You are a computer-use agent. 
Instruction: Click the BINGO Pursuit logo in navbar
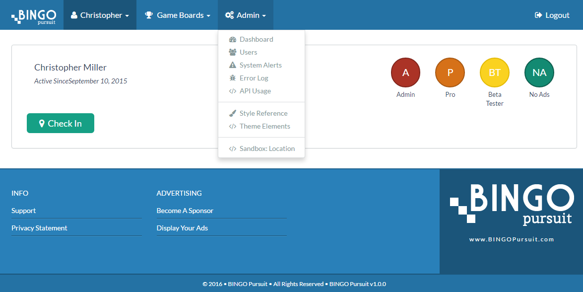click(34, 15)
